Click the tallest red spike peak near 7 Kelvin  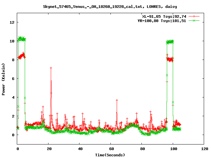coord(51,68)
